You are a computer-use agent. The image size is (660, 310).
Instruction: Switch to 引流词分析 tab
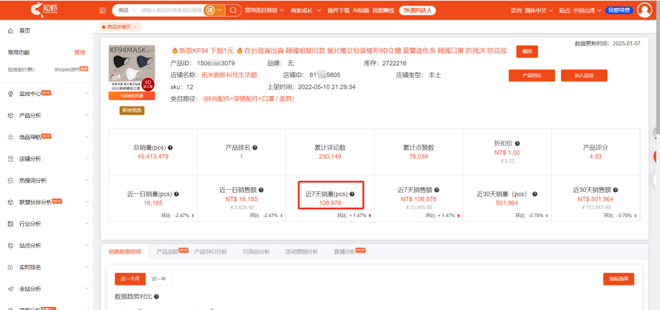[256, 252]
